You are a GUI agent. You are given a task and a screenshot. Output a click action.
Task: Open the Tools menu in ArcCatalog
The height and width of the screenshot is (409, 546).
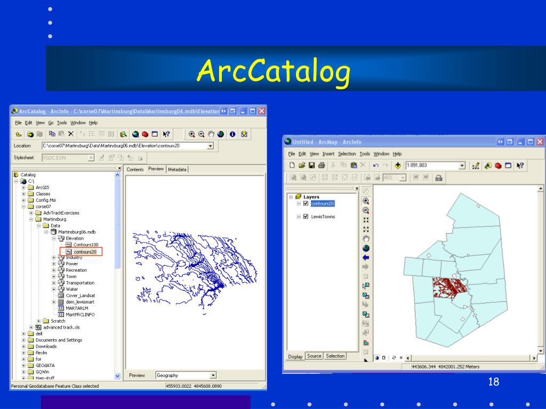62,123
